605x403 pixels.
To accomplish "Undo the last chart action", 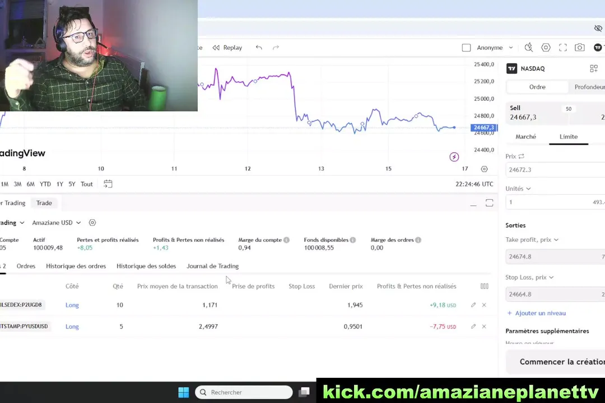I will click(259, 48).
